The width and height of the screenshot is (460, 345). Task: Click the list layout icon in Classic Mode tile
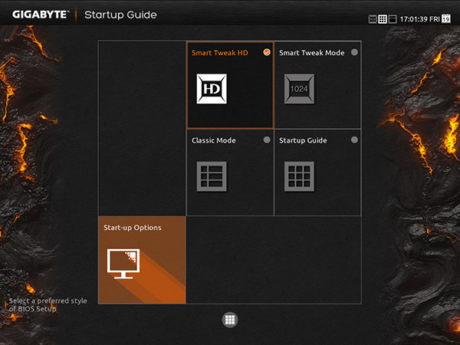(212, 176)
